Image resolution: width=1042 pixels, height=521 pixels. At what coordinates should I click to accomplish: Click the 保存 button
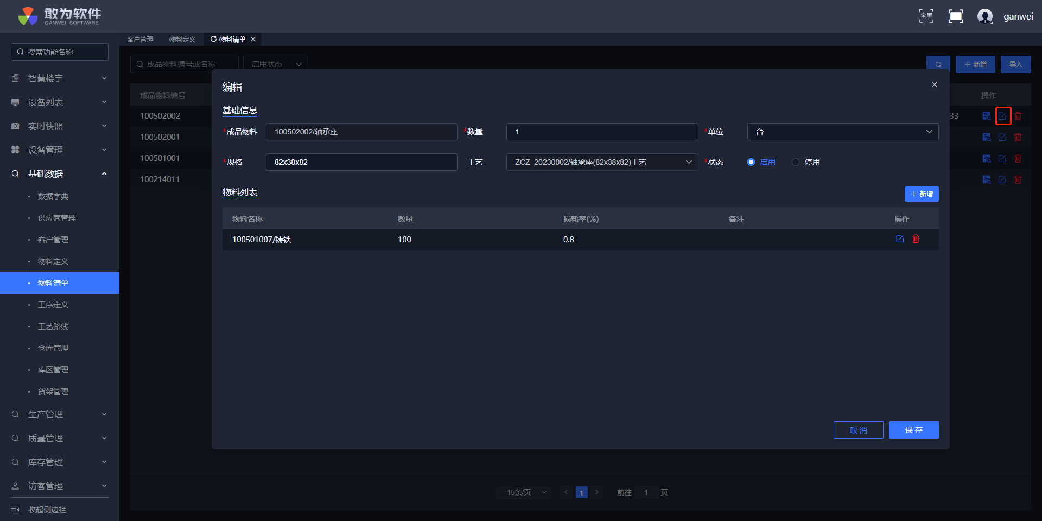pos(913,430)
